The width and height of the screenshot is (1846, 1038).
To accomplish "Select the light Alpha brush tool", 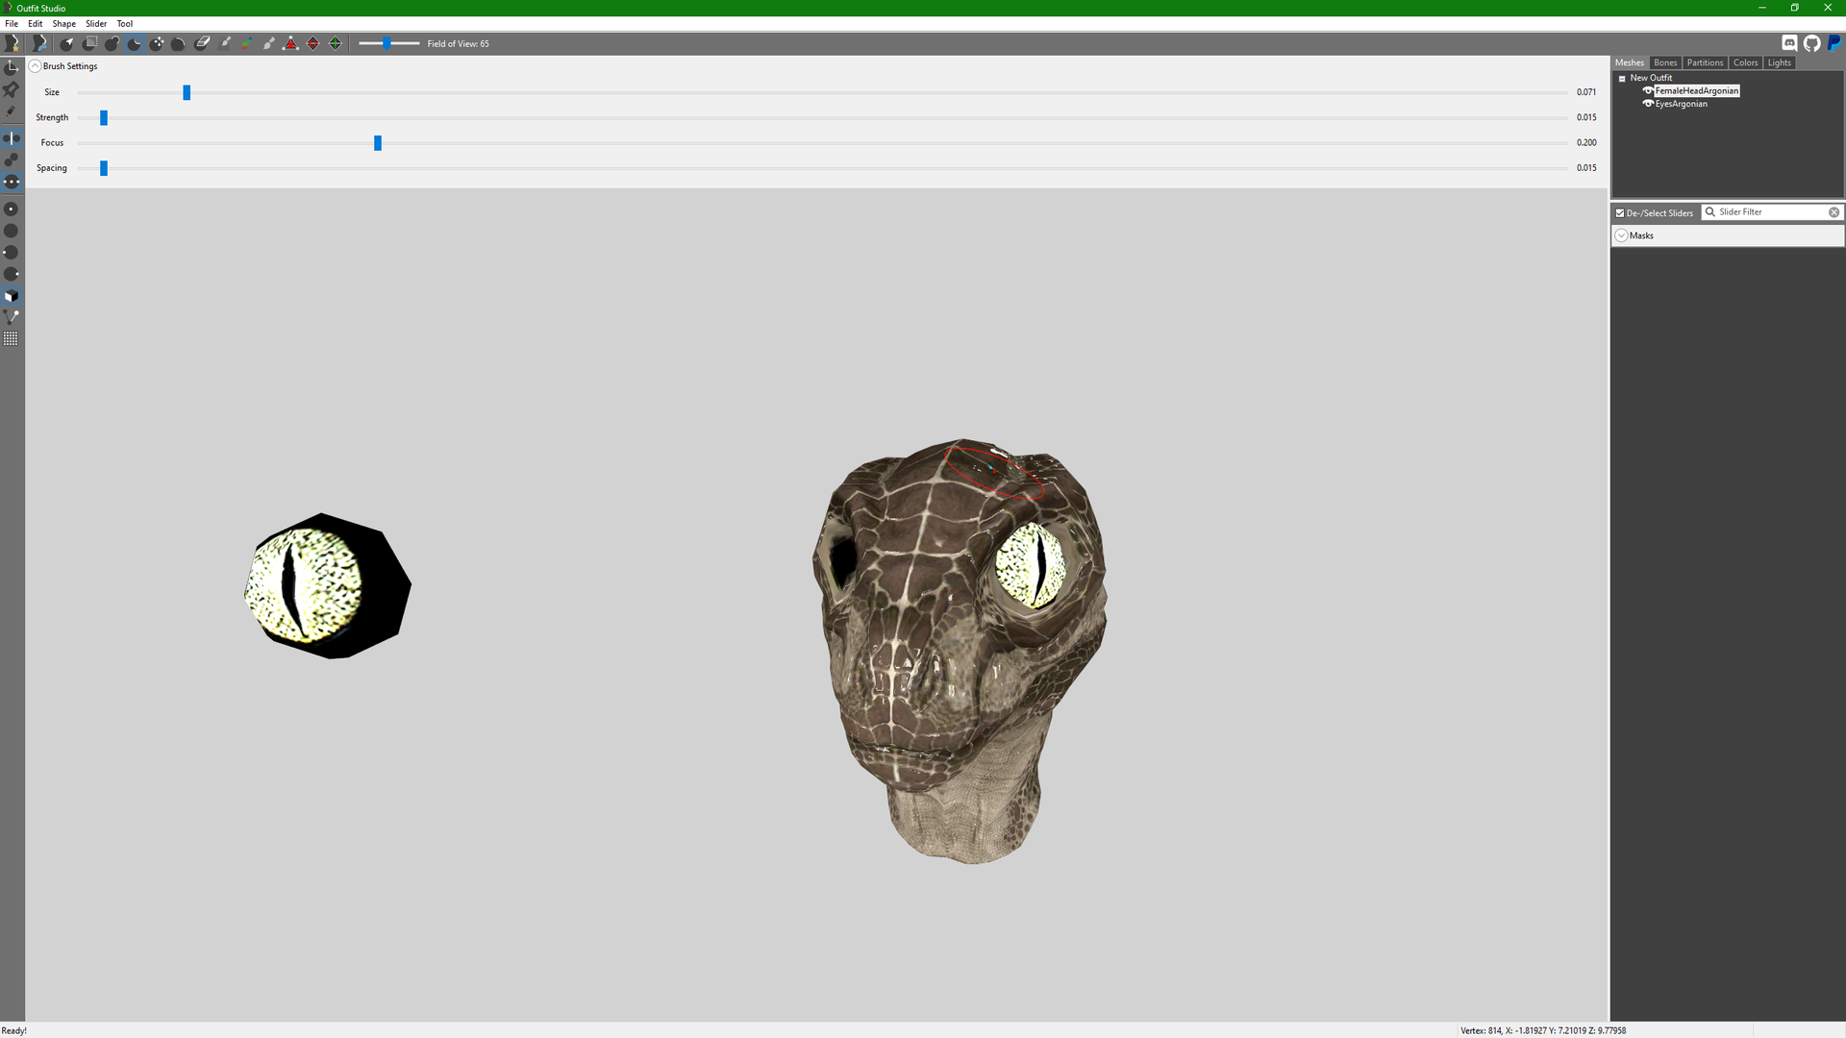I will (x=269, y=43).
